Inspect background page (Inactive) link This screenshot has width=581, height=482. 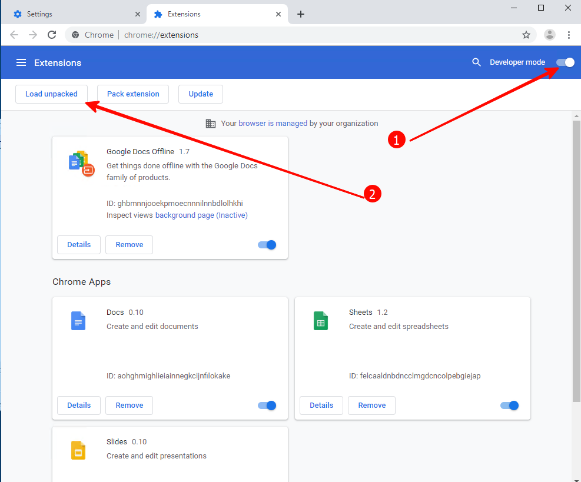coord(201,215)
